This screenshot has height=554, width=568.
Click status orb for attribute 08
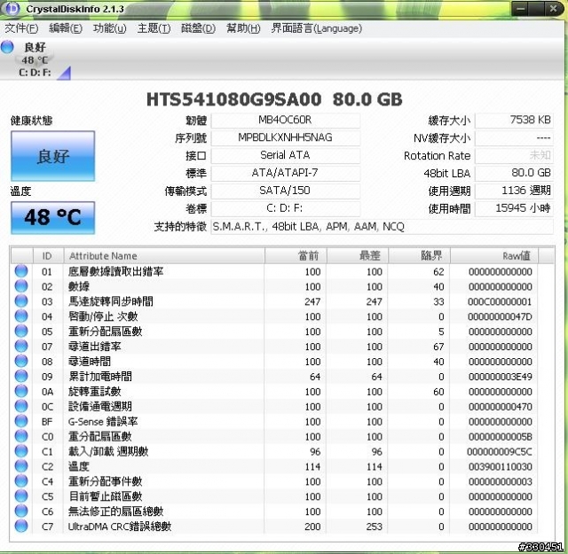point(21,361)
